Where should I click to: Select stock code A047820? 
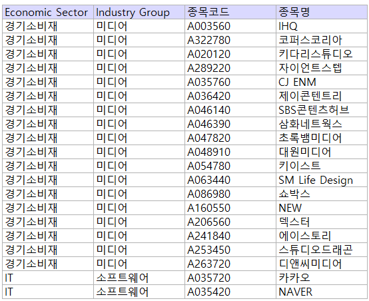click(230, 138)
